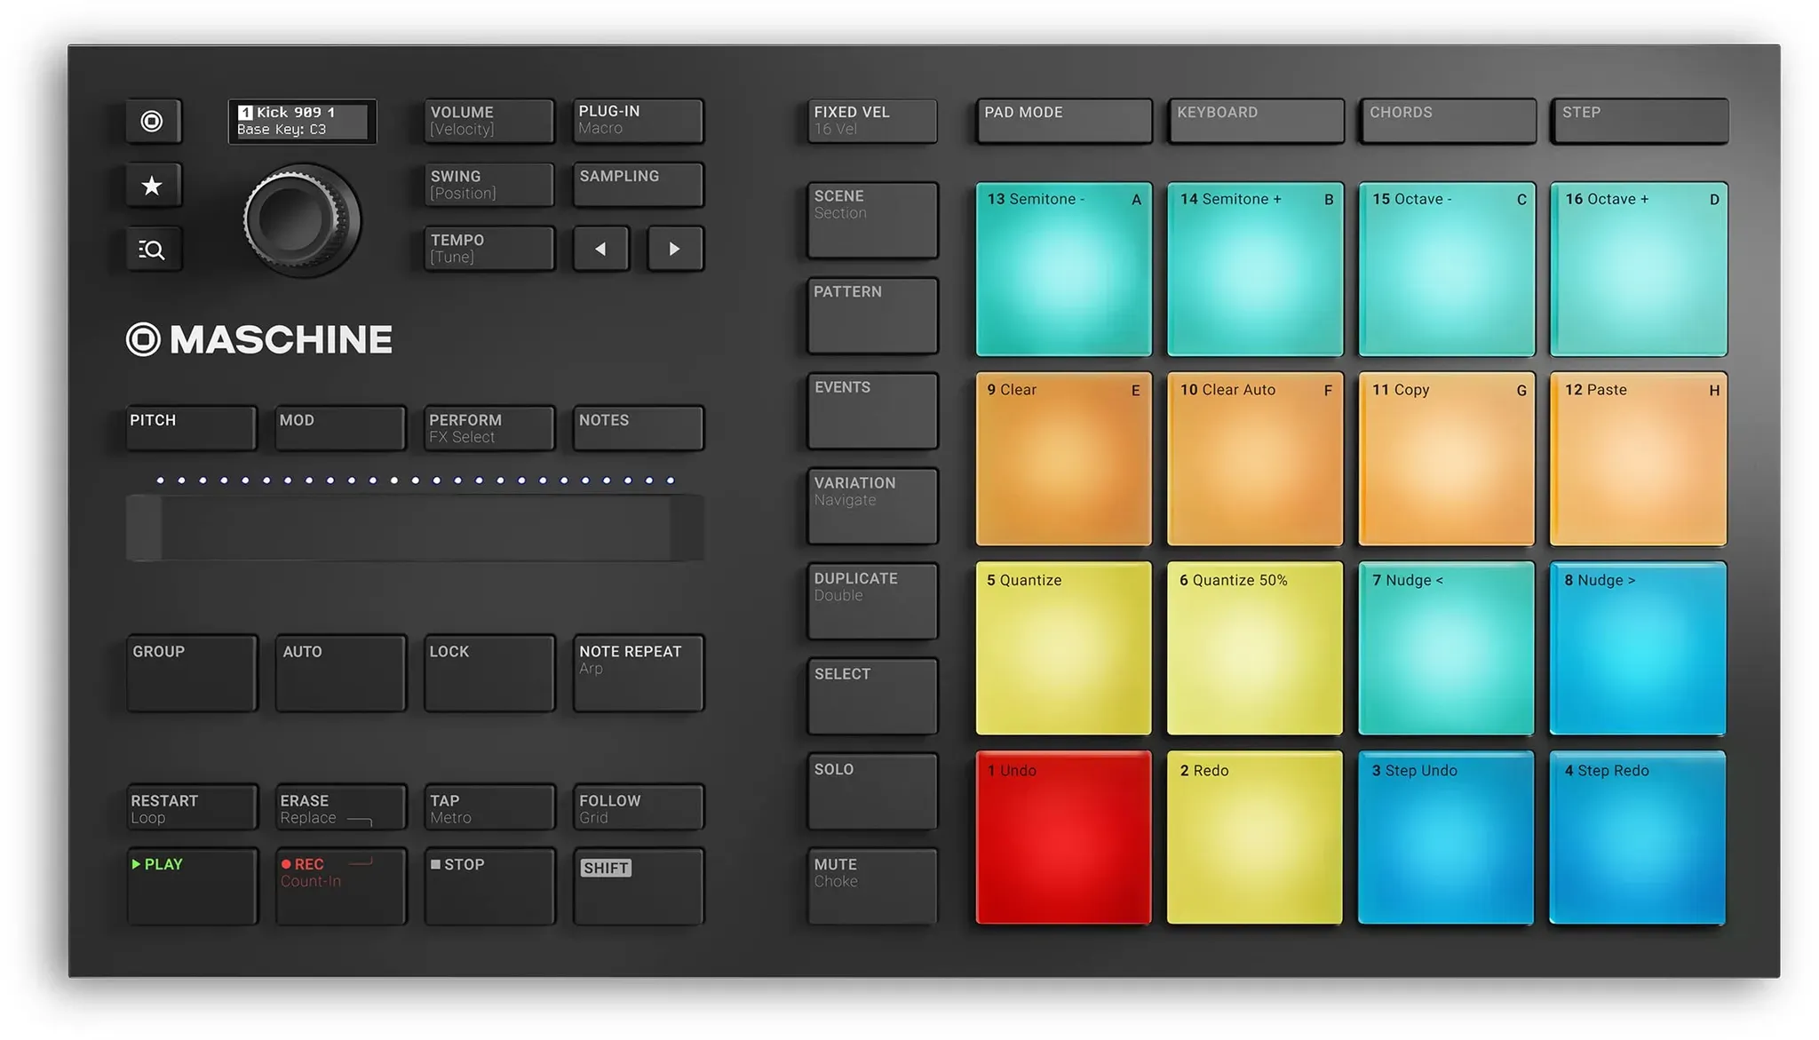The height and width of the screenshot is (1040, 1819).
Task: Select the GROUP button
Action: tap(192, 673)
